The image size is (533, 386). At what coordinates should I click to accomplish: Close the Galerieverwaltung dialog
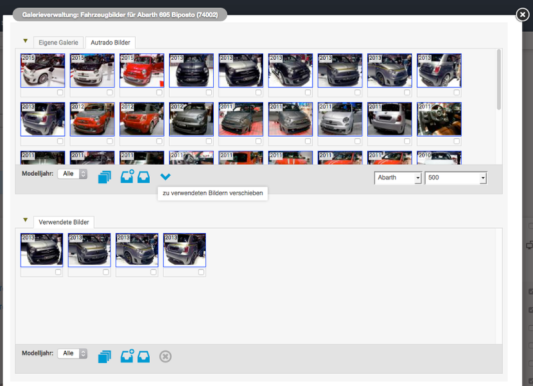click(523, 15)
